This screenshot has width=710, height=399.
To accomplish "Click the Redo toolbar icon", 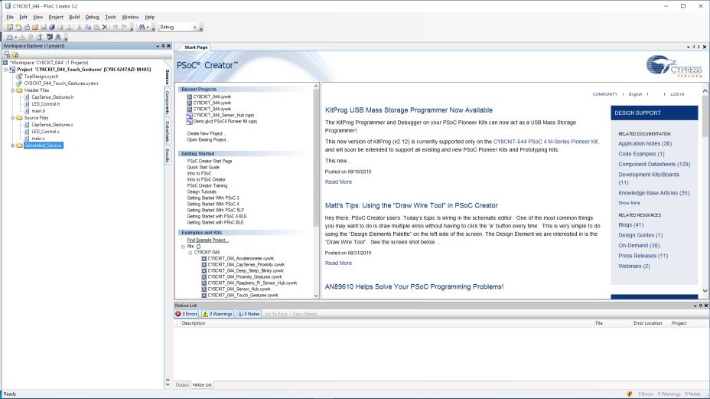I will [124, 28].
